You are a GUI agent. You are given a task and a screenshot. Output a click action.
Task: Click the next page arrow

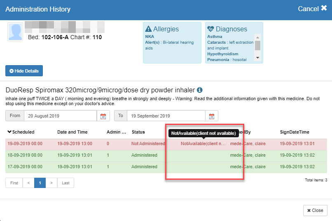[x=51, y=183]
